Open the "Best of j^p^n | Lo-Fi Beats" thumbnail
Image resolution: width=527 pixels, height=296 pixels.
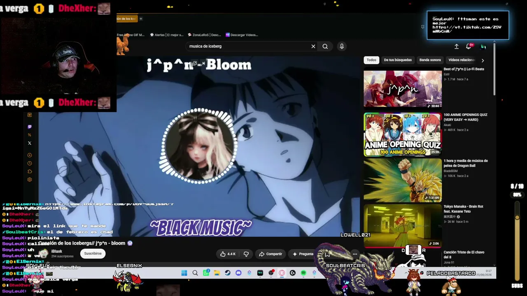pyautogui.click(x=403, y=88)
